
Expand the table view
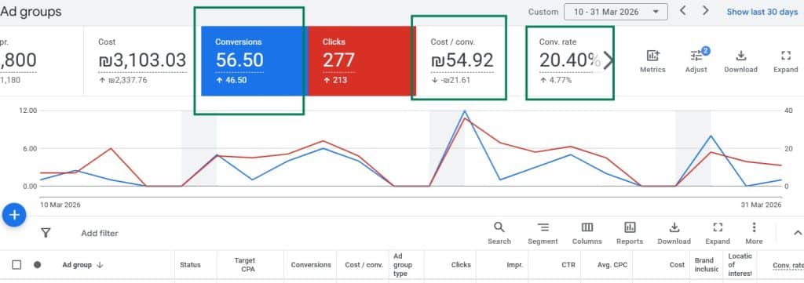tap(718, 234)
